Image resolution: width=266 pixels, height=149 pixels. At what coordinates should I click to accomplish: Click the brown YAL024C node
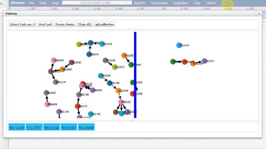(71, 62)
